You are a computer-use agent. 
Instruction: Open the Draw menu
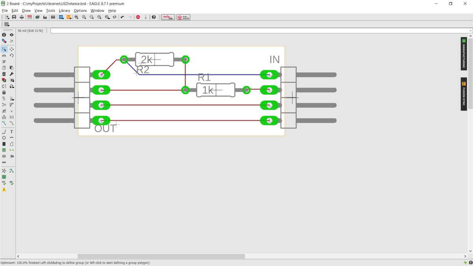coord(26,11)
